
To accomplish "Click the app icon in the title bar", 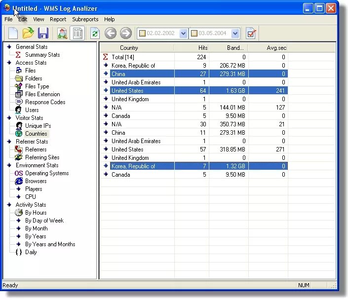I will 7,8.
